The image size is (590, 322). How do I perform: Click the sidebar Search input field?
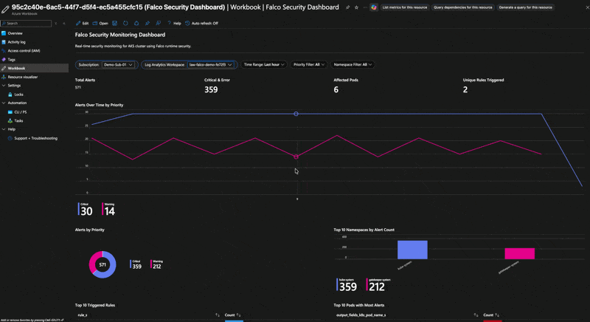click(x=26, y=24)
